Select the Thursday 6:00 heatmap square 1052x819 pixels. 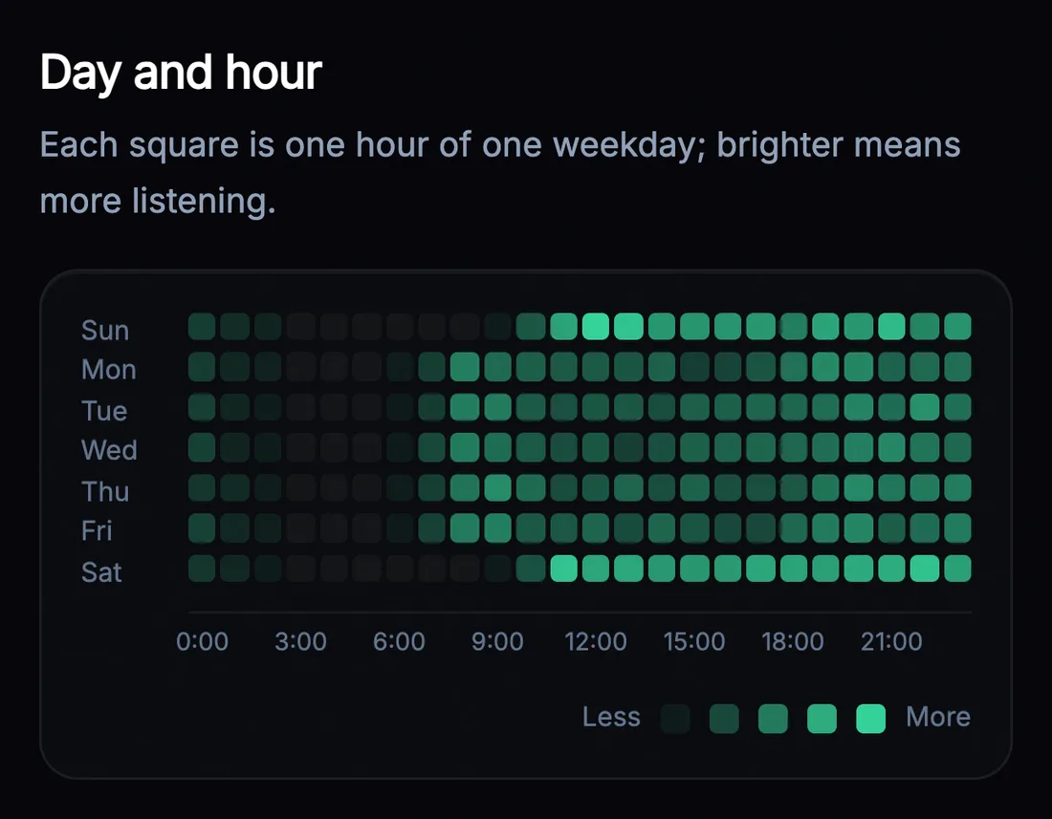399,488
